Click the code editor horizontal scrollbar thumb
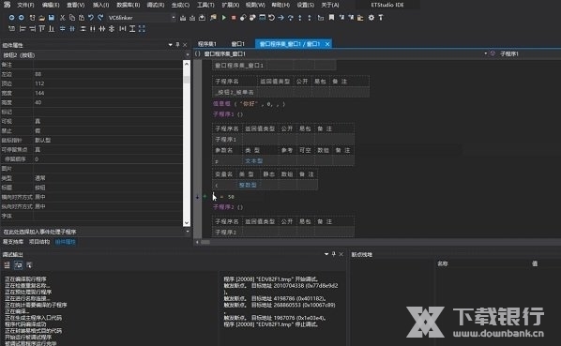 coord(205,242)
